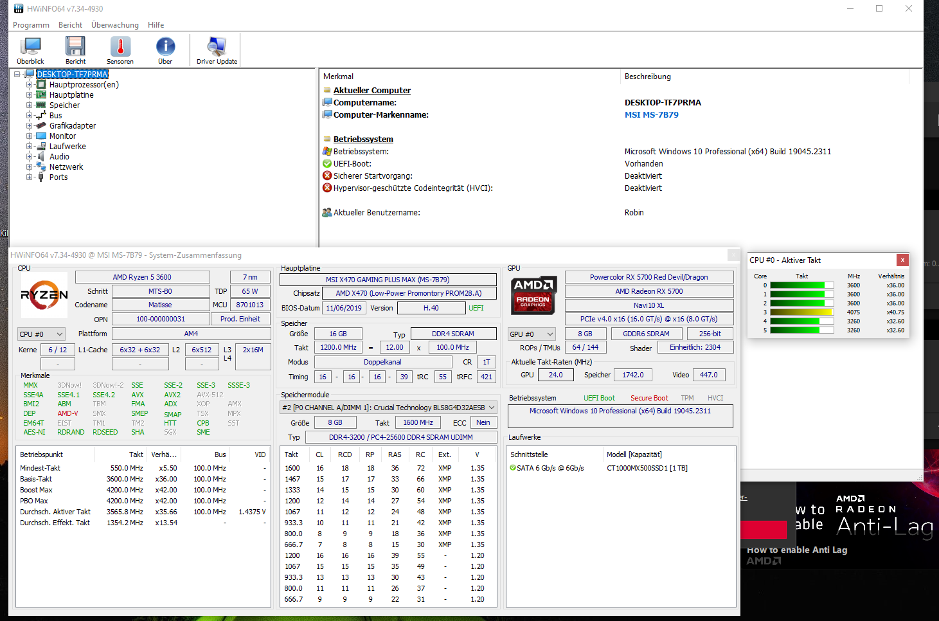Start the Driver Update toolbar icon
This screenshot has width=939, height=621.
tap(217, 50)
